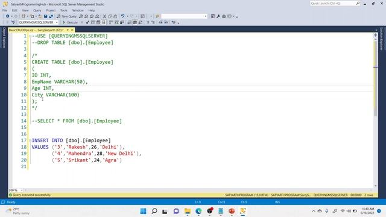Undo the last action
The image size is (386, 217).
(122, 16)
